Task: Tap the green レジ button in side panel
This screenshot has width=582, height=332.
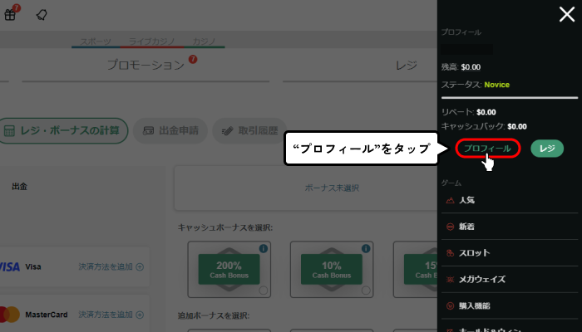Action: [x=547, y=149]
